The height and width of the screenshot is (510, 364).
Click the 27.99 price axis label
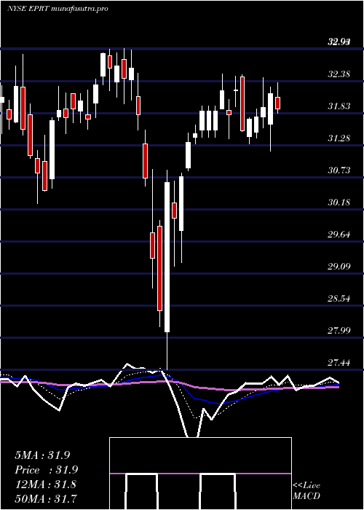click(x=339, y=331)
